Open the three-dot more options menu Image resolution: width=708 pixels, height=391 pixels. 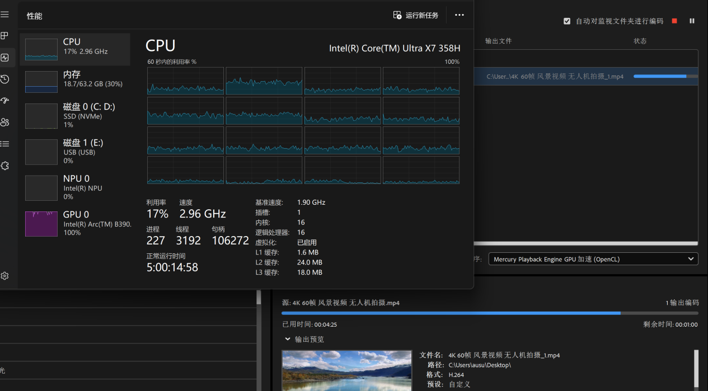click(460, 15)
